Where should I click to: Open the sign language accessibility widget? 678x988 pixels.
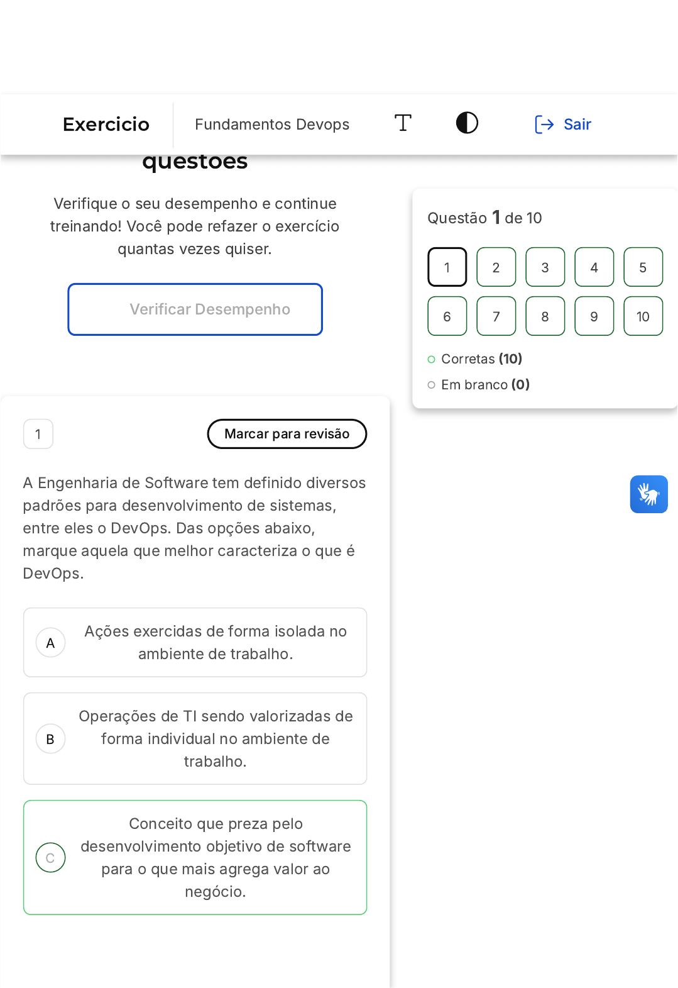[x=648, y=494]
